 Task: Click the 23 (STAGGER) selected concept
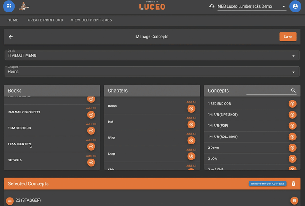[x=28, y=200]
